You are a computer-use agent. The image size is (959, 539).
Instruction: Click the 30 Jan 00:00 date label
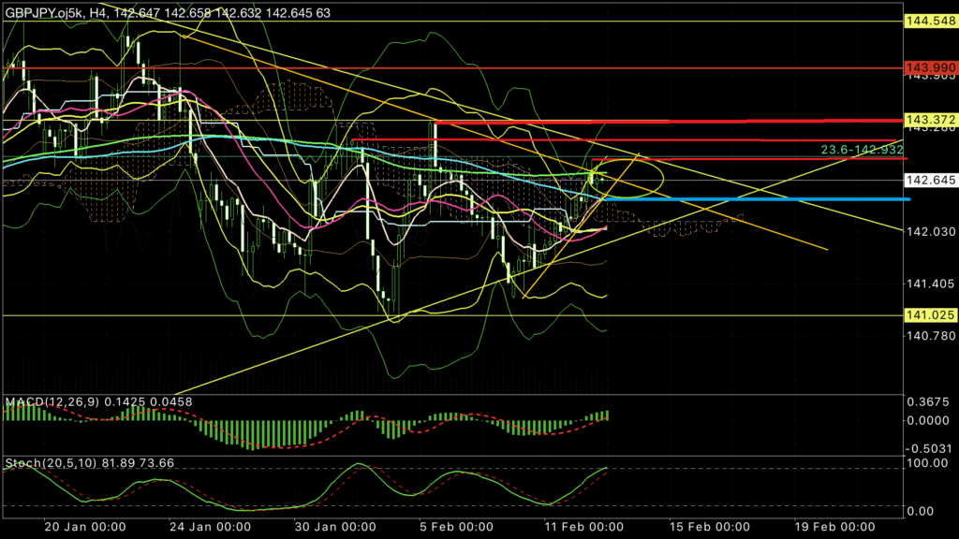click(335, 527)
